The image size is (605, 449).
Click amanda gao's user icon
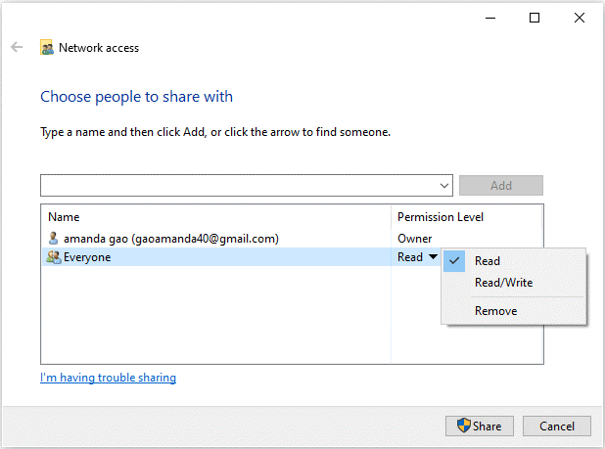tap(53, 238)
